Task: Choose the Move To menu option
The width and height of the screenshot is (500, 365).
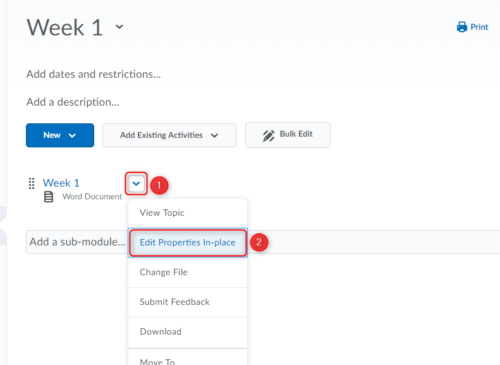Action: 157,361
